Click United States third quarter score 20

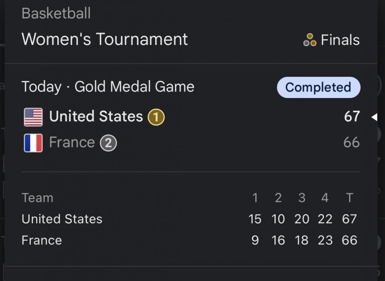click(x=302, y=219)
